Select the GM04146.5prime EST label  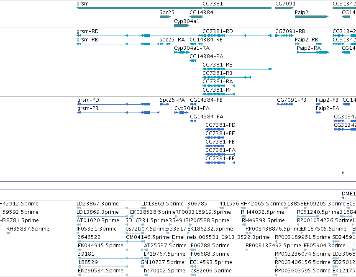click(148, 237)
